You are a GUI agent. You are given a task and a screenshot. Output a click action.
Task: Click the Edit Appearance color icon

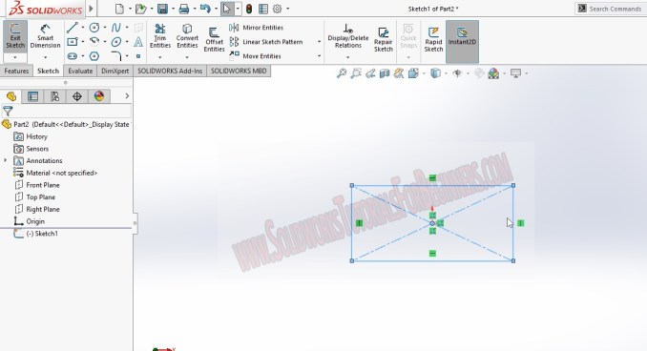[493, 73]
